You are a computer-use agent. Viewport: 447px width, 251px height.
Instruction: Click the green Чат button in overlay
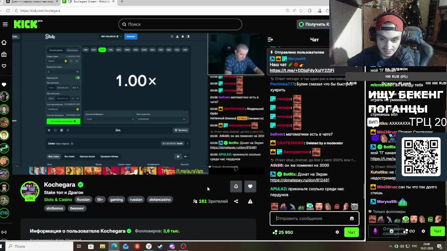pos(438,231)
